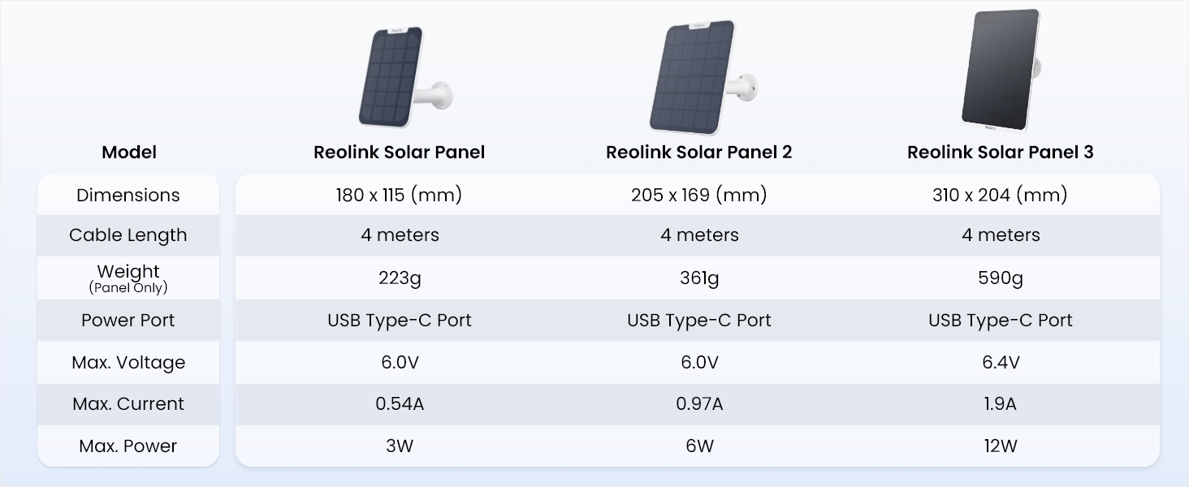Click the "Dimensions" row label

(128, 195)
